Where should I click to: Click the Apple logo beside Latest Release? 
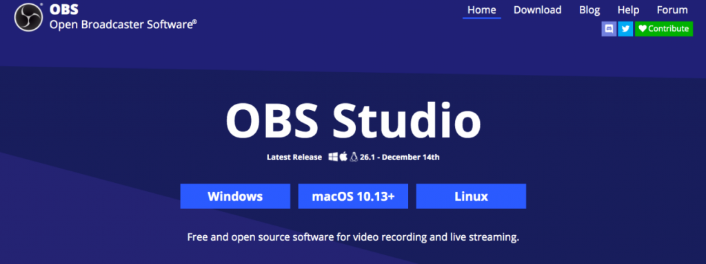point(343,157)
